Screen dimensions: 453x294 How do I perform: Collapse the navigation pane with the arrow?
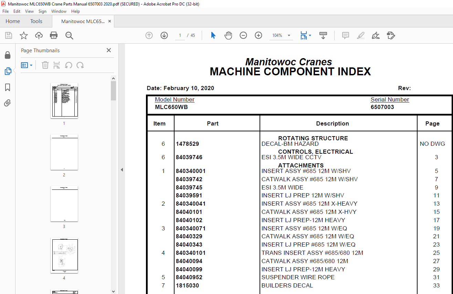click(x=122, y=170)
